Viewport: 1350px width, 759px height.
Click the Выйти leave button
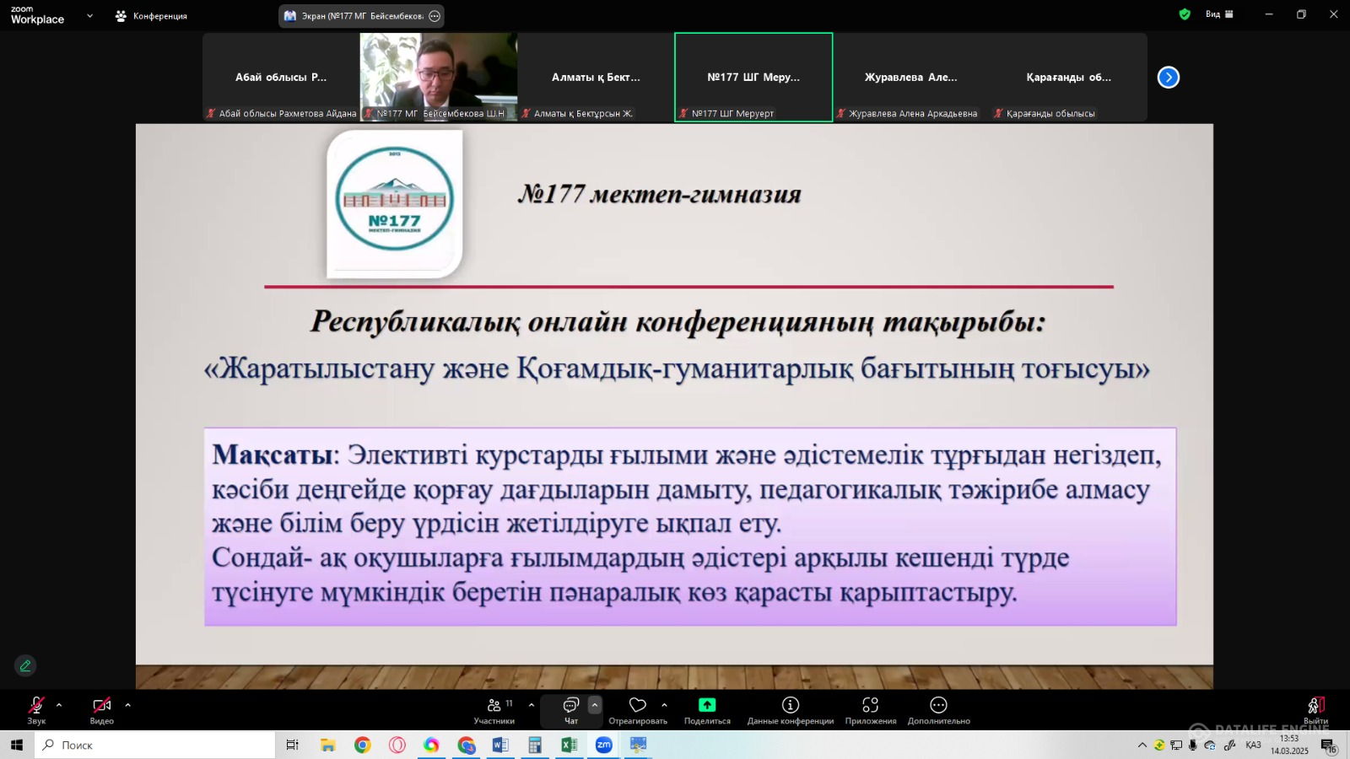[1315, 709]
